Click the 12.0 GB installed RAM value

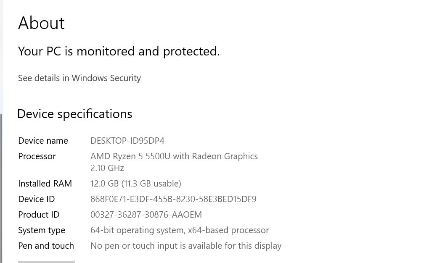135,184
